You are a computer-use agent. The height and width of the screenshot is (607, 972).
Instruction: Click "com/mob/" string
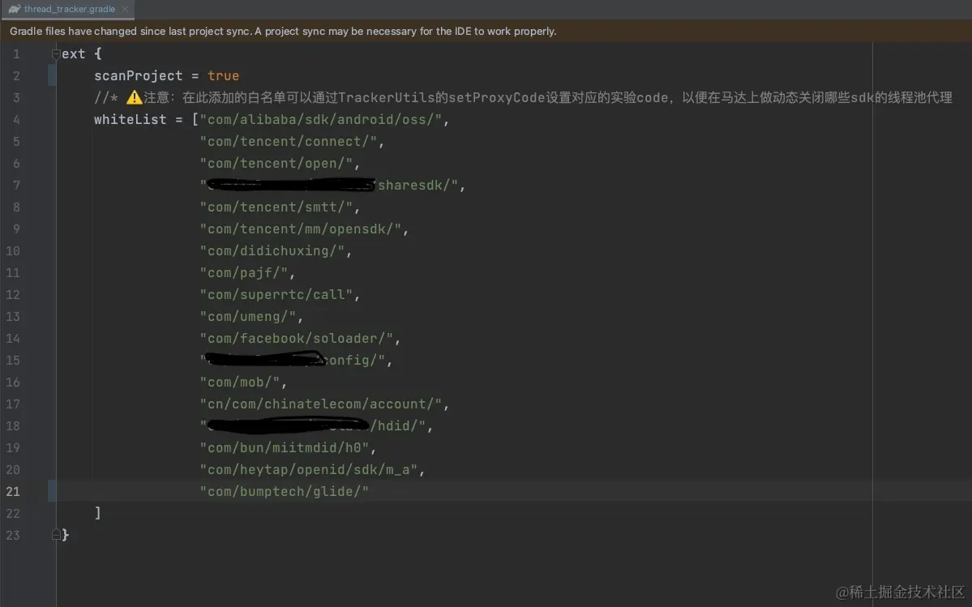pyautogui.click(x=240, y=383)
